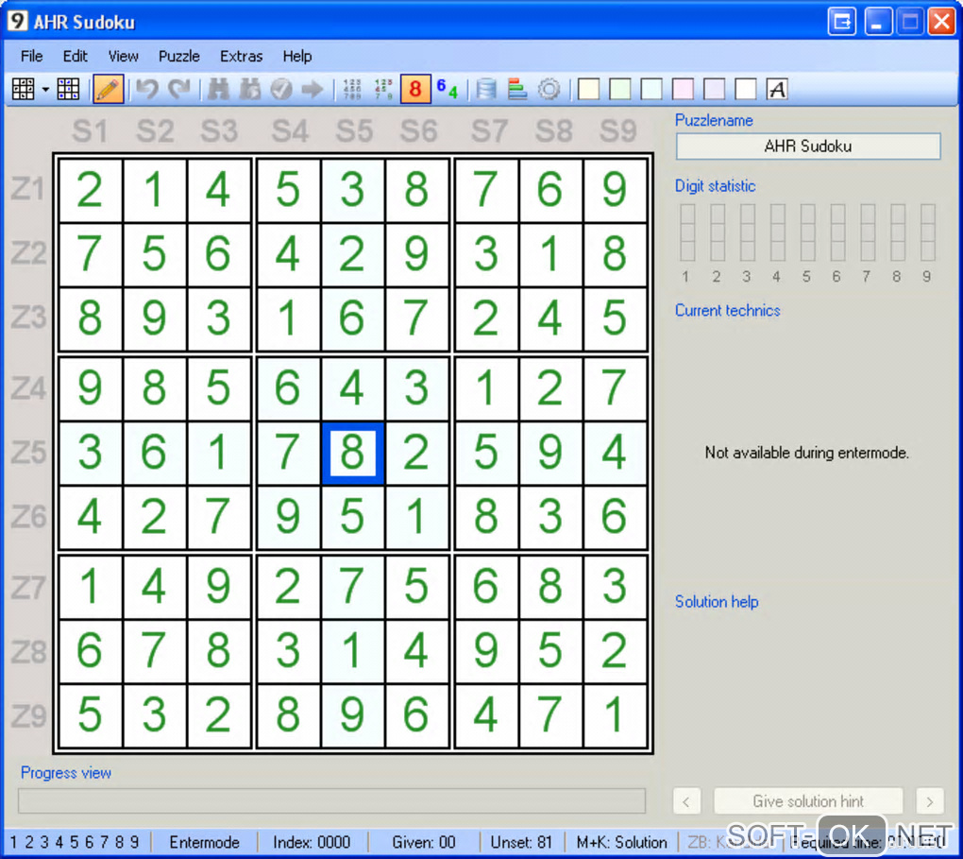Click the Digit statistic bar for digit 9
The width and height of the screenshot is (963, 859).
(x=927, y=232)
